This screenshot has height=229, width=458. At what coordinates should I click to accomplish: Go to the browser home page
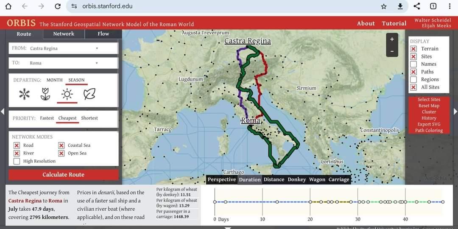(x=8, y=6)
